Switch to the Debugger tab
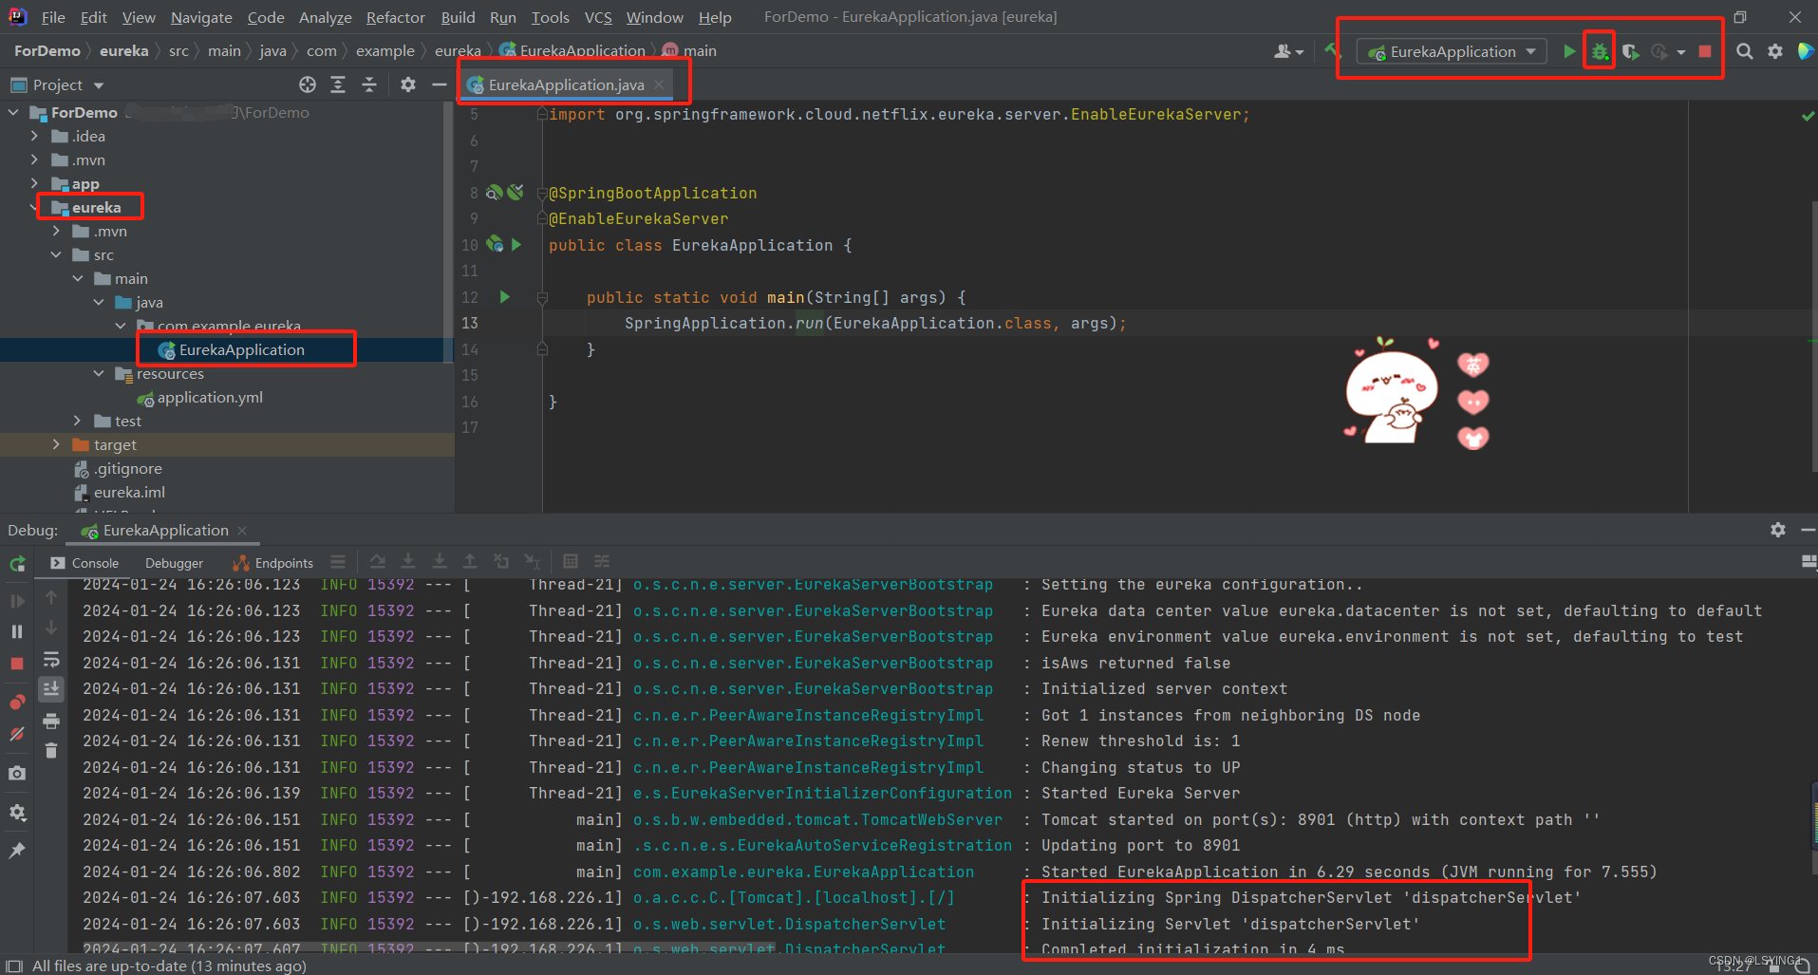 (174, 563)
